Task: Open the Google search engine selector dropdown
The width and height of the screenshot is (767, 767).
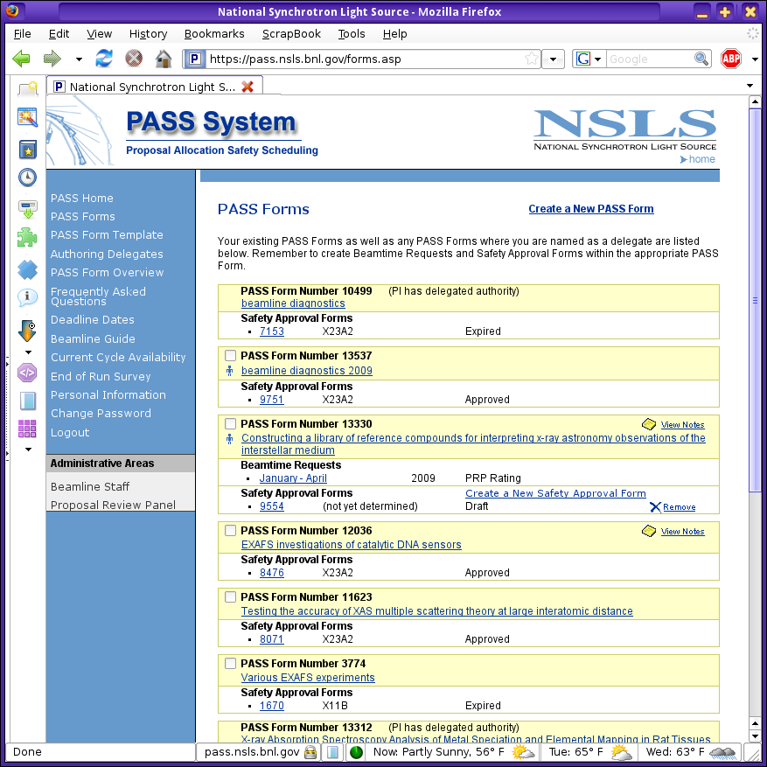Action: (x=597, y=59)
